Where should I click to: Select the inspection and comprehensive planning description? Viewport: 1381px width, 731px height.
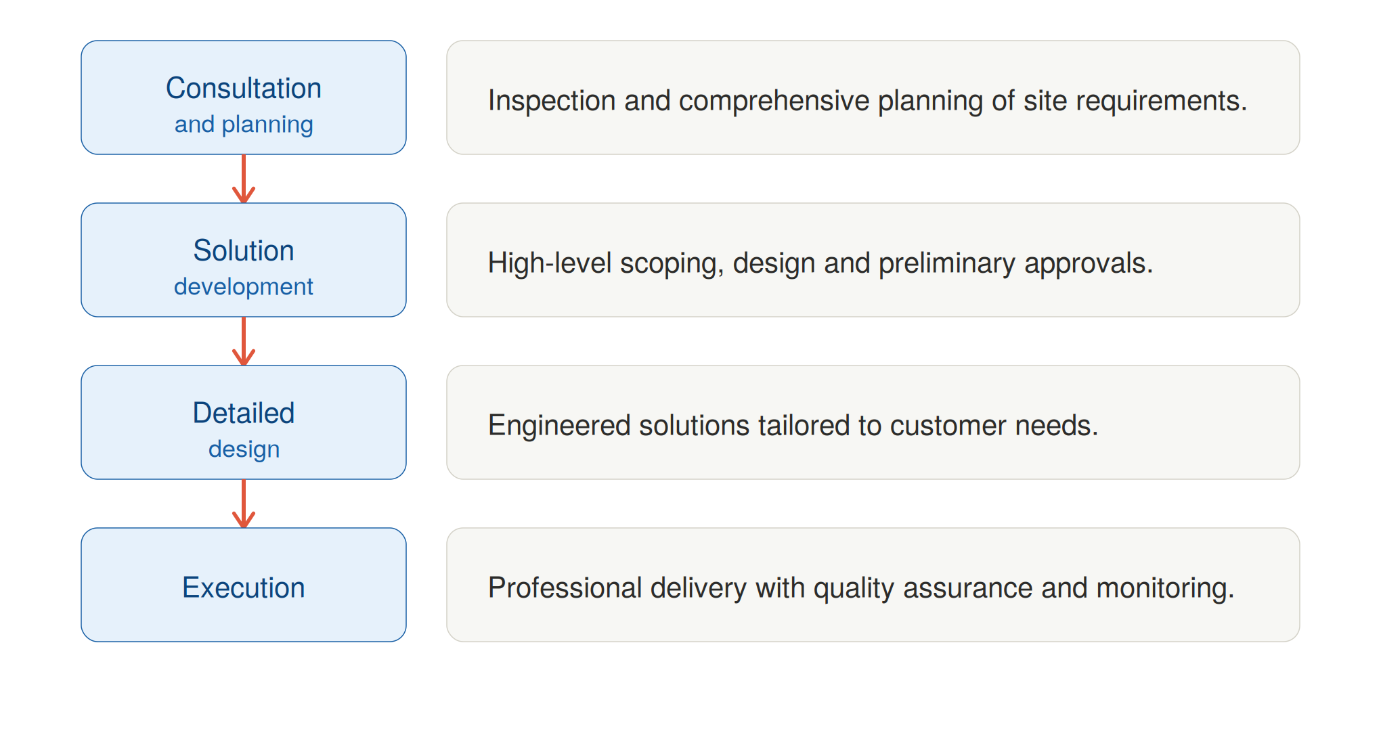tap(873, 97)
